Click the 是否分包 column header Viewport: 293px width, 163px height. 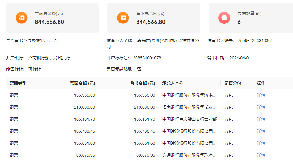tap(233, 83)
